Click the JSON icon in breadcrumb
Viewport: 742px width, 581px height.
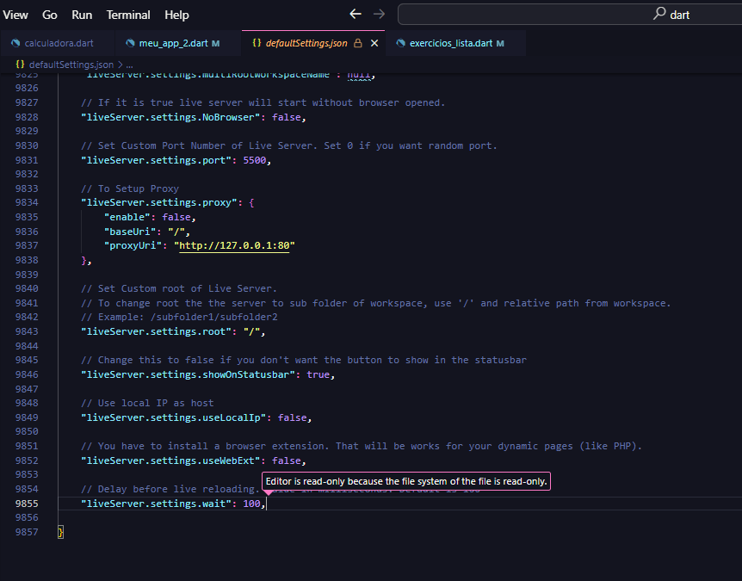(20, 64)
